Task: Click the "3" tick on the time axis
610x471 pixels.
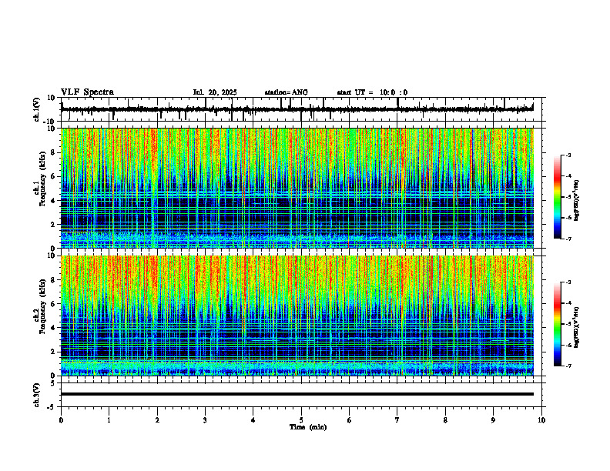Action: point(205,420)
